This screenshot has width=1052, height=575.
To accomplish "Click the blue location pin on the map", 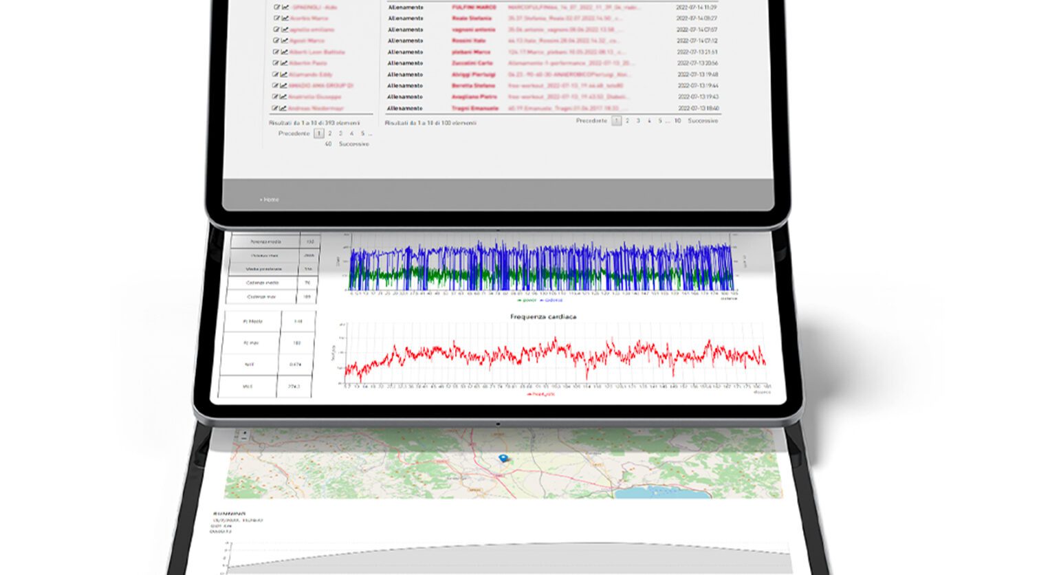I will 503,458.
